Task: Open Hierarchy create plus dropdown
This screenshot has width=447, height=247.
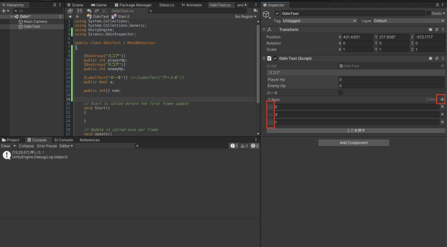Action: coord(5,11)
